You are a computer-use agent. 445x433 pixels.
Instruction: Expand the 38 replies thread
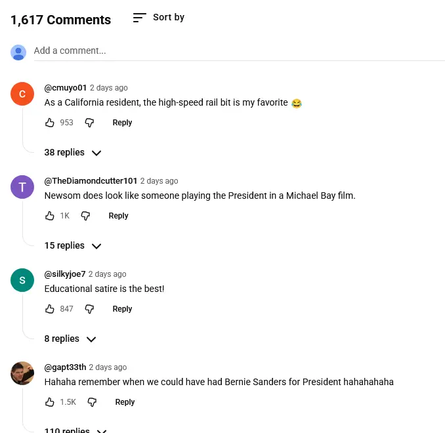[x=72, y=153]
